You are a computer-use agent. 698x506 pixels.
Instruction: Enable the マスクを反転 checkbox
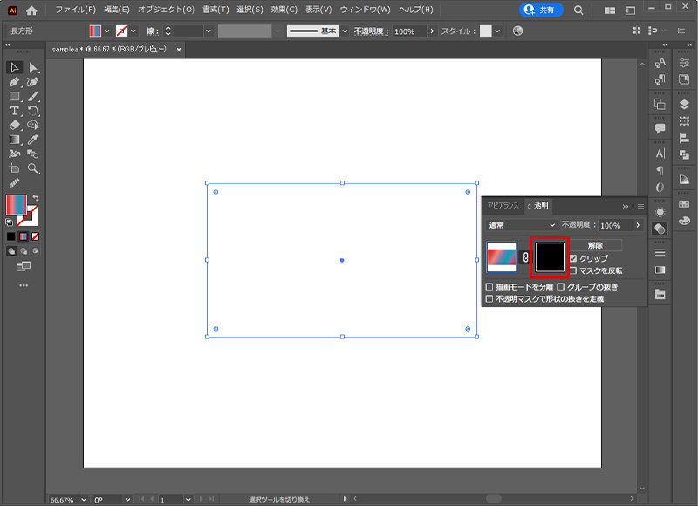click(573, 271)
